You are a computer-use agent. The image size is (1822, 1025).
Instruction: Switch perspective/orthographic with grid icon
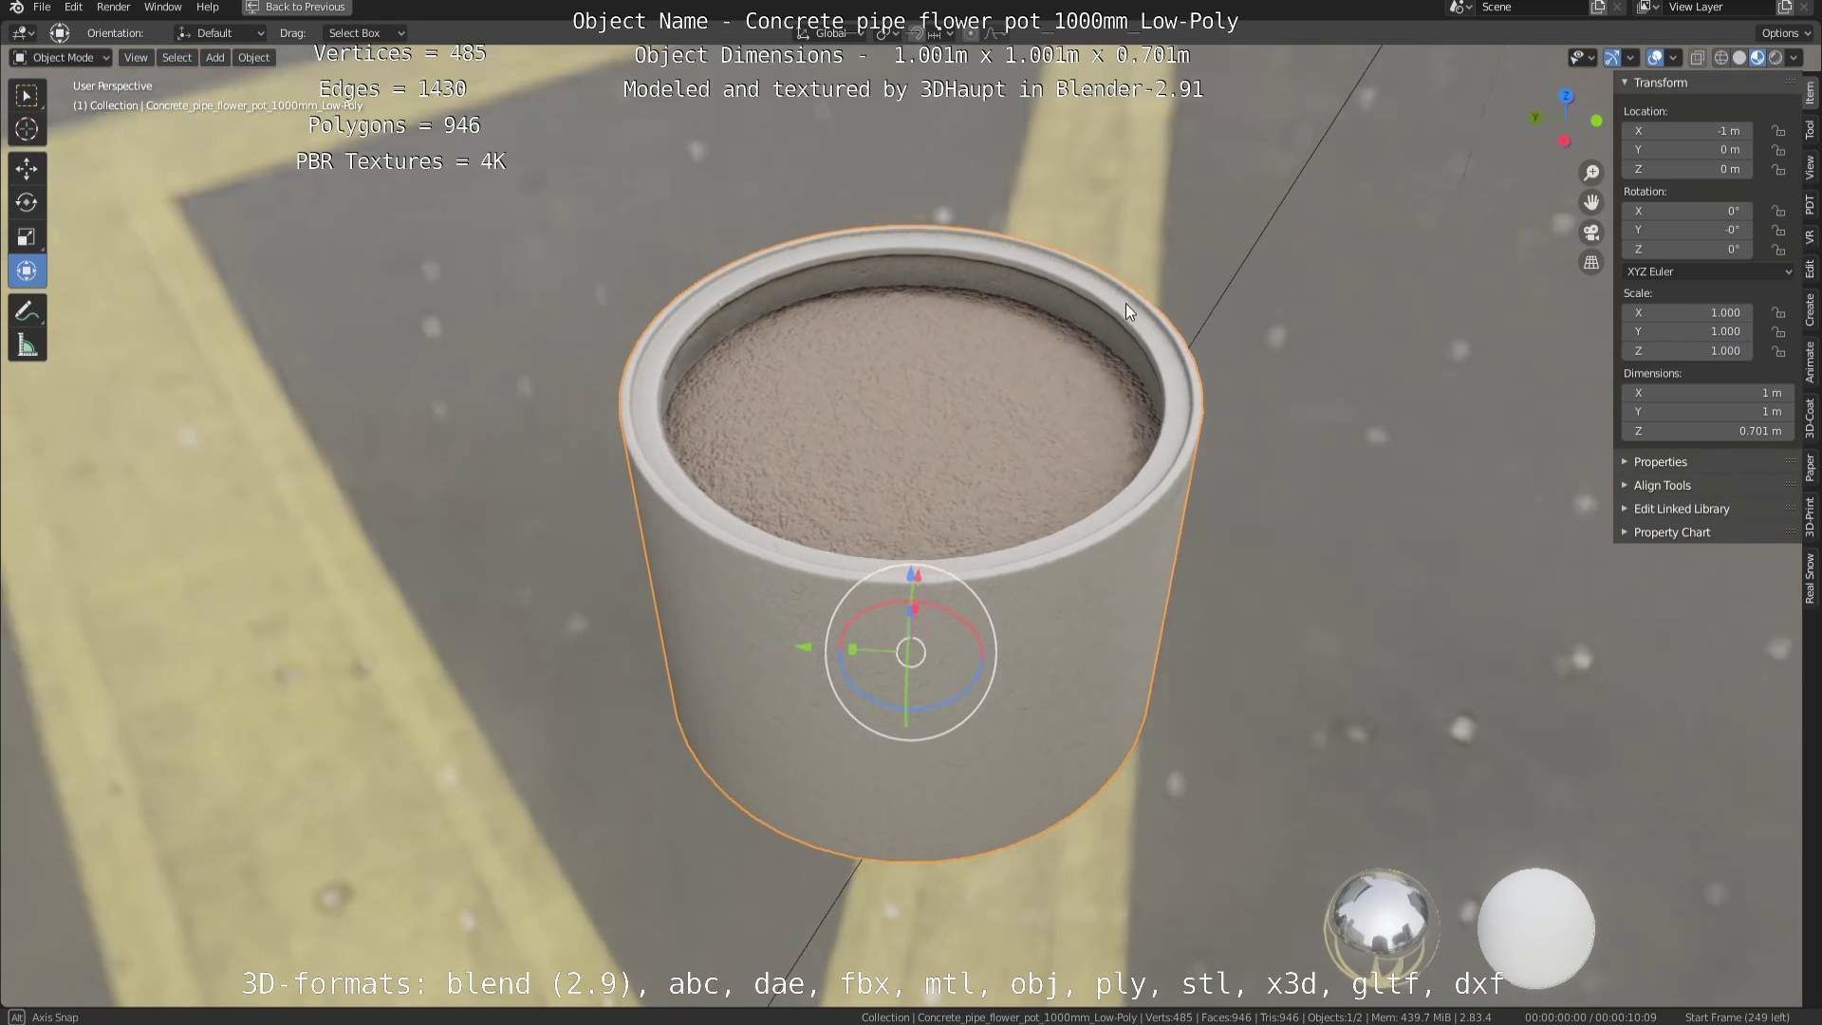[1591, 263]
